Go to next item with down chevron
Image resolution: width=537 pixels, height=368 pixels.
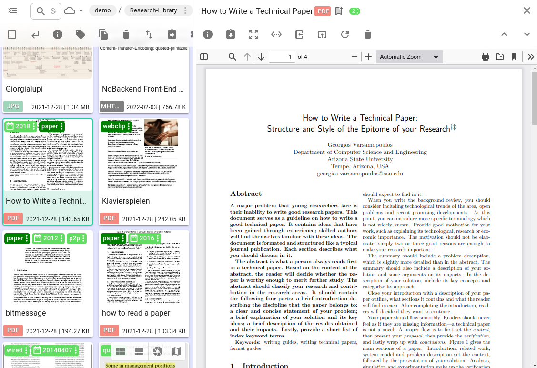[527, 34]
